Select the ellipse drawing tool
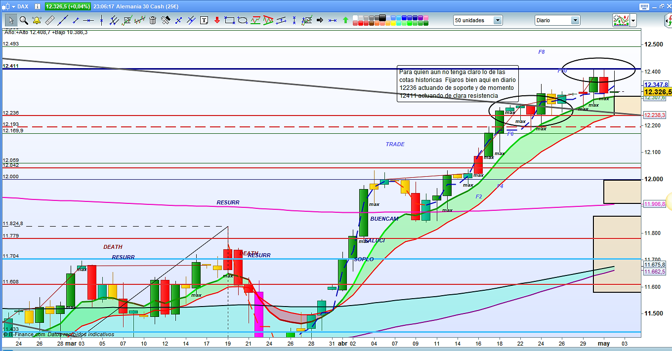 pyautogui.click(x=243, y=20)
